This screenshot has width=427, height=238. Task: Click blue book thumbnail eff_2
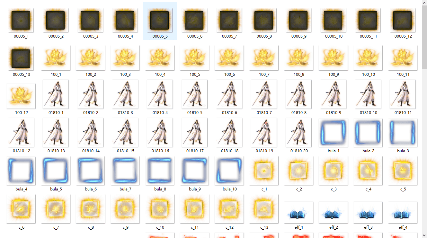tap(333, 213)
